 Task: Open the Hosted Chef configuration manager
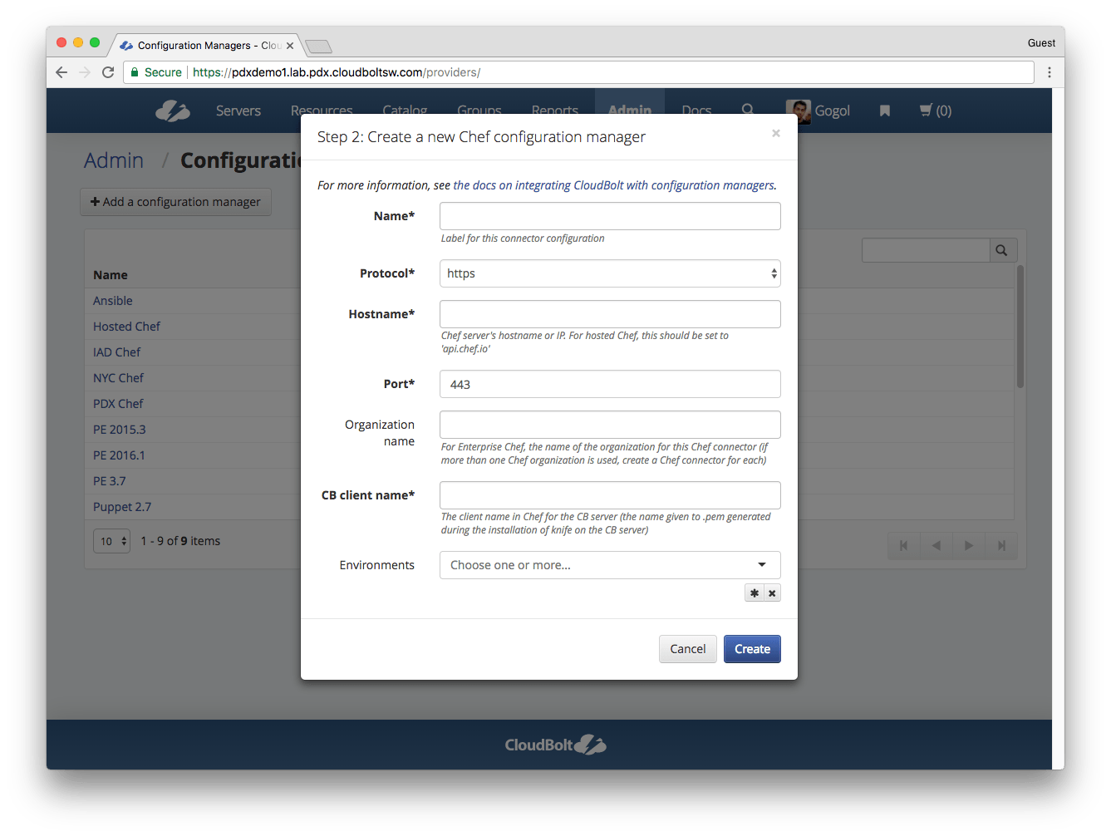pyautogui.click(x=126, y=327)
